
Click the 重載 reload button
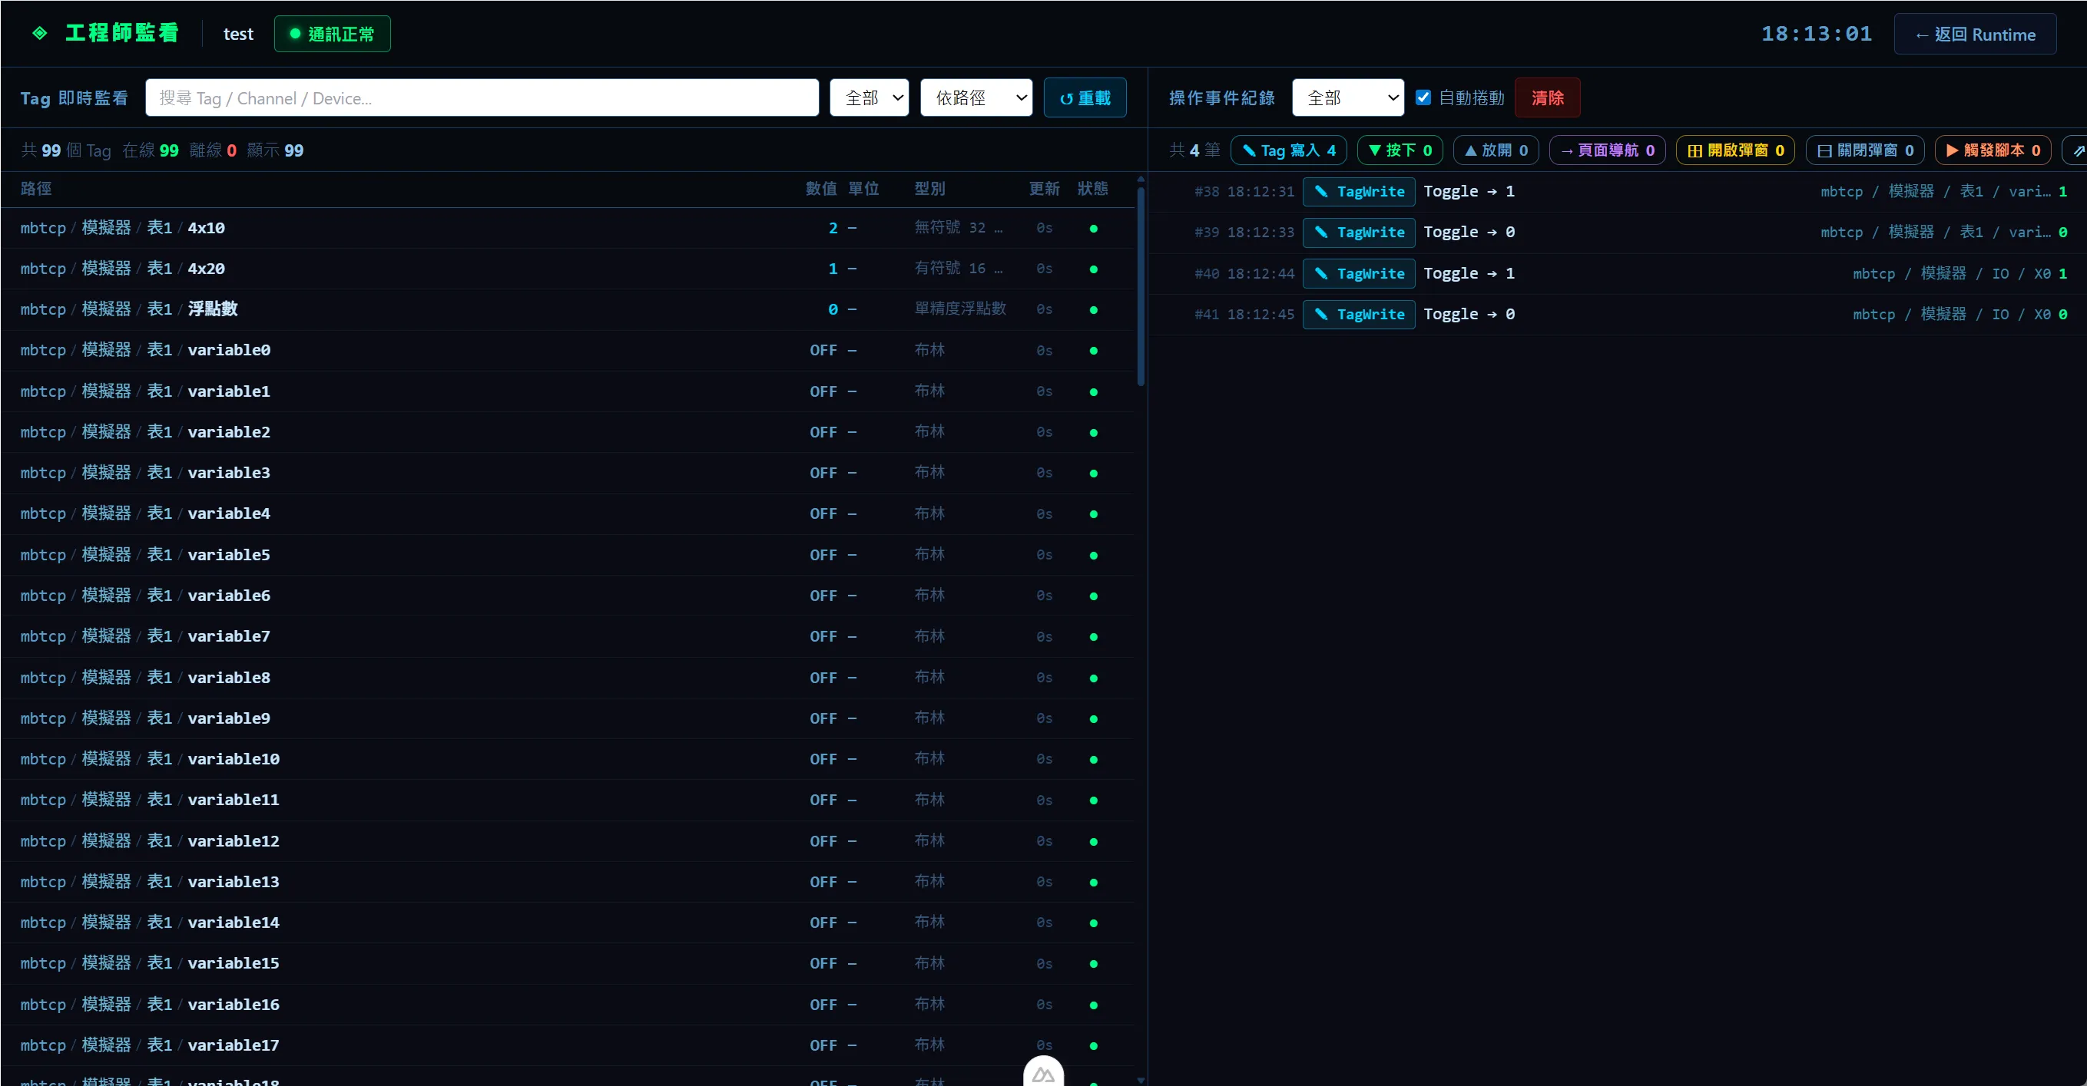[x=1085, y=98]
